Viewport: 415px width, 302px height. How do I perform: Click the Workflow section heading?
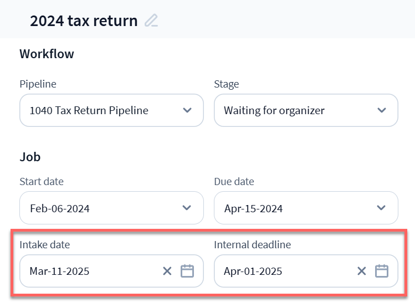[47, 54]
